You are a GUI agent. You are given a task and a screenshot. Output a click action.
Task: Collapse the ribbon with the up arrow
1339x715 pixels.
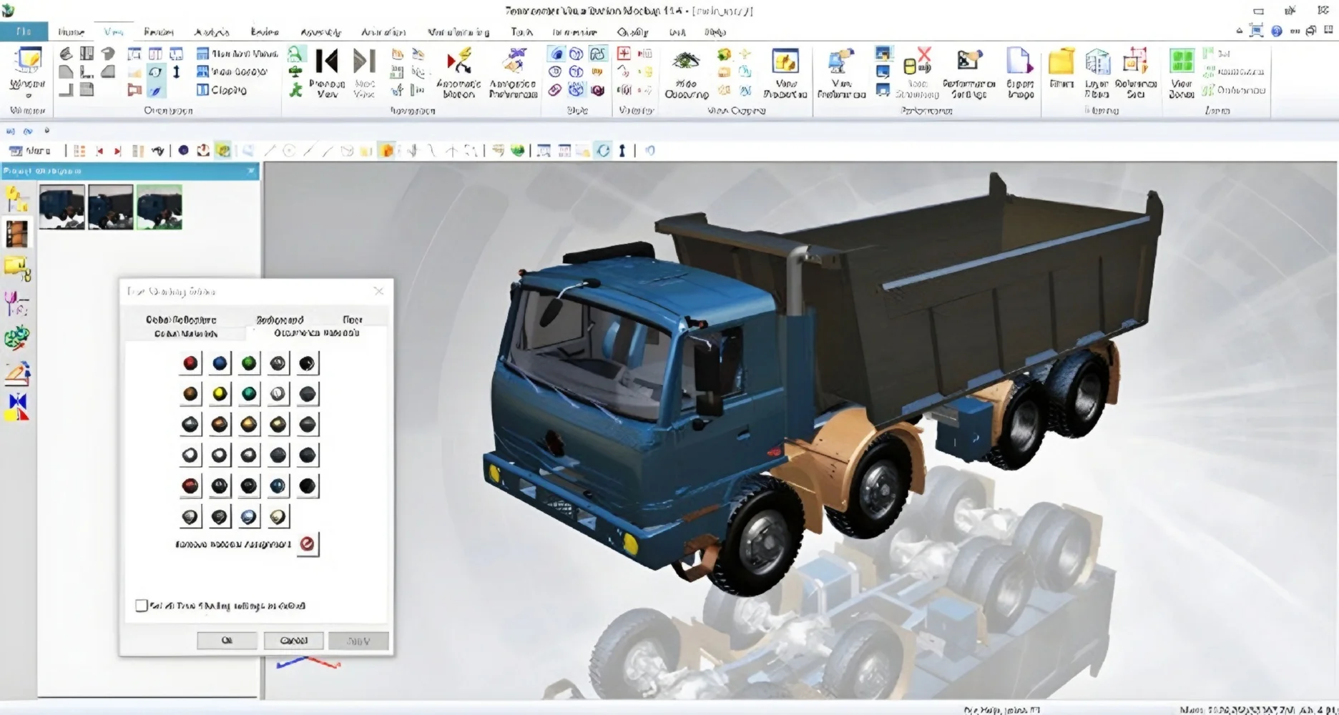(x=1239, y=31)
